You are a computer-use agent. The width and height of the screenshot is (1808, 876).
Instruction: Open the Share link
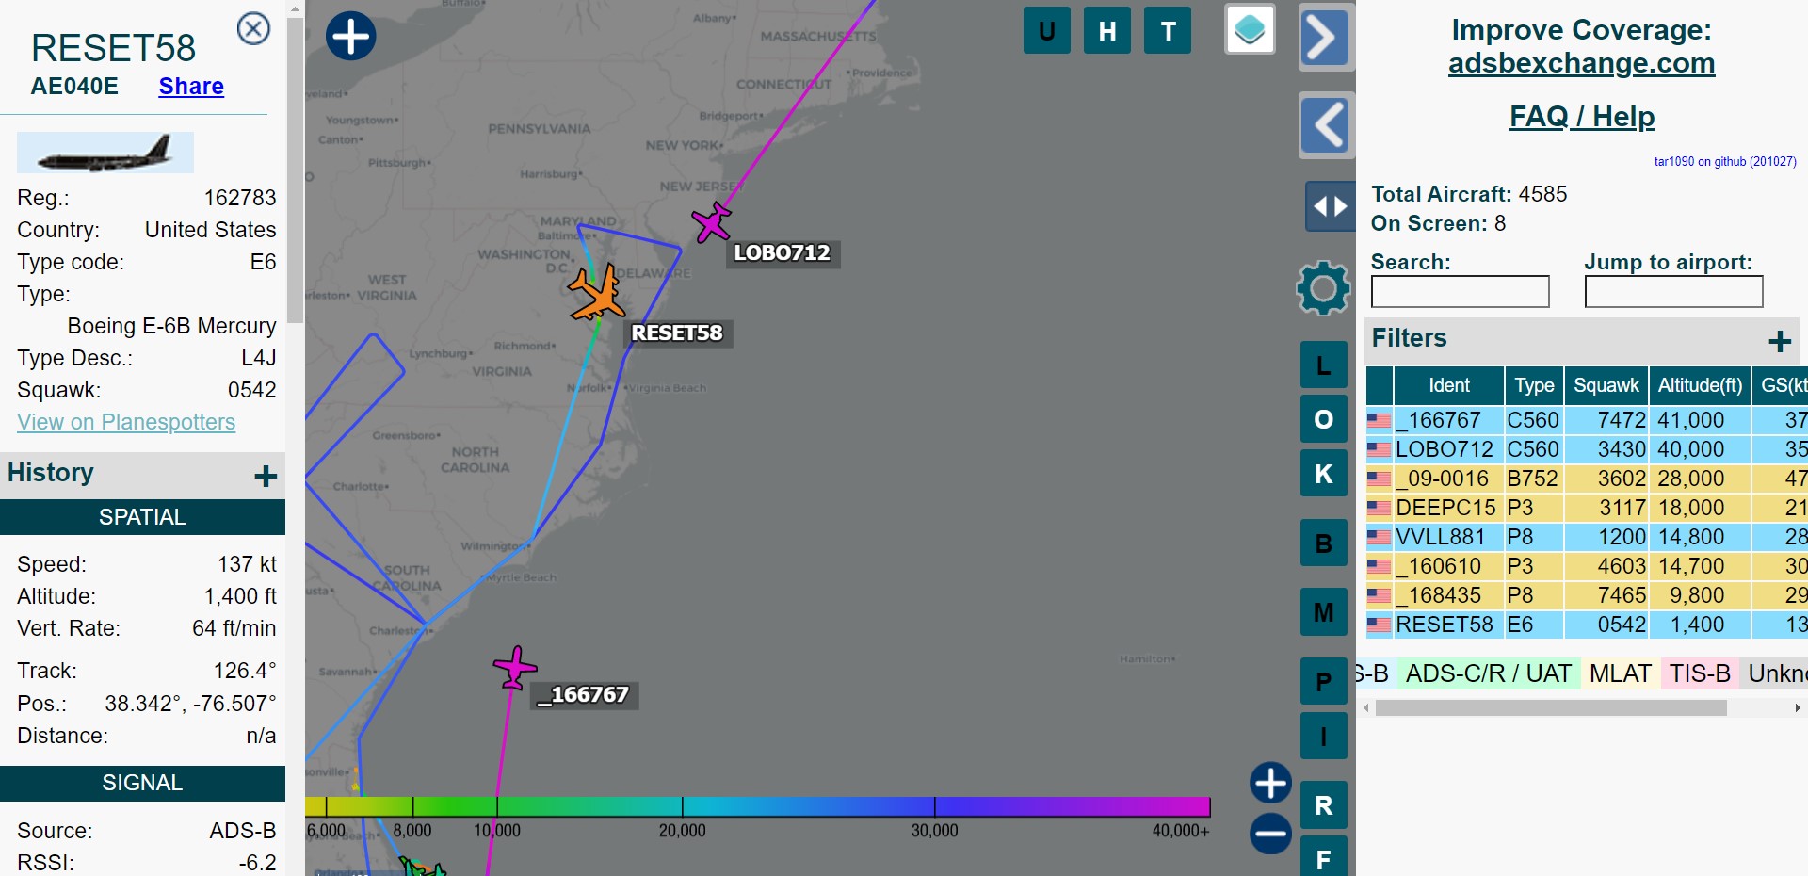[x=191, y=87]
